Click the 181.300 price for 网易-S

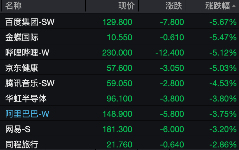[117, 129]
